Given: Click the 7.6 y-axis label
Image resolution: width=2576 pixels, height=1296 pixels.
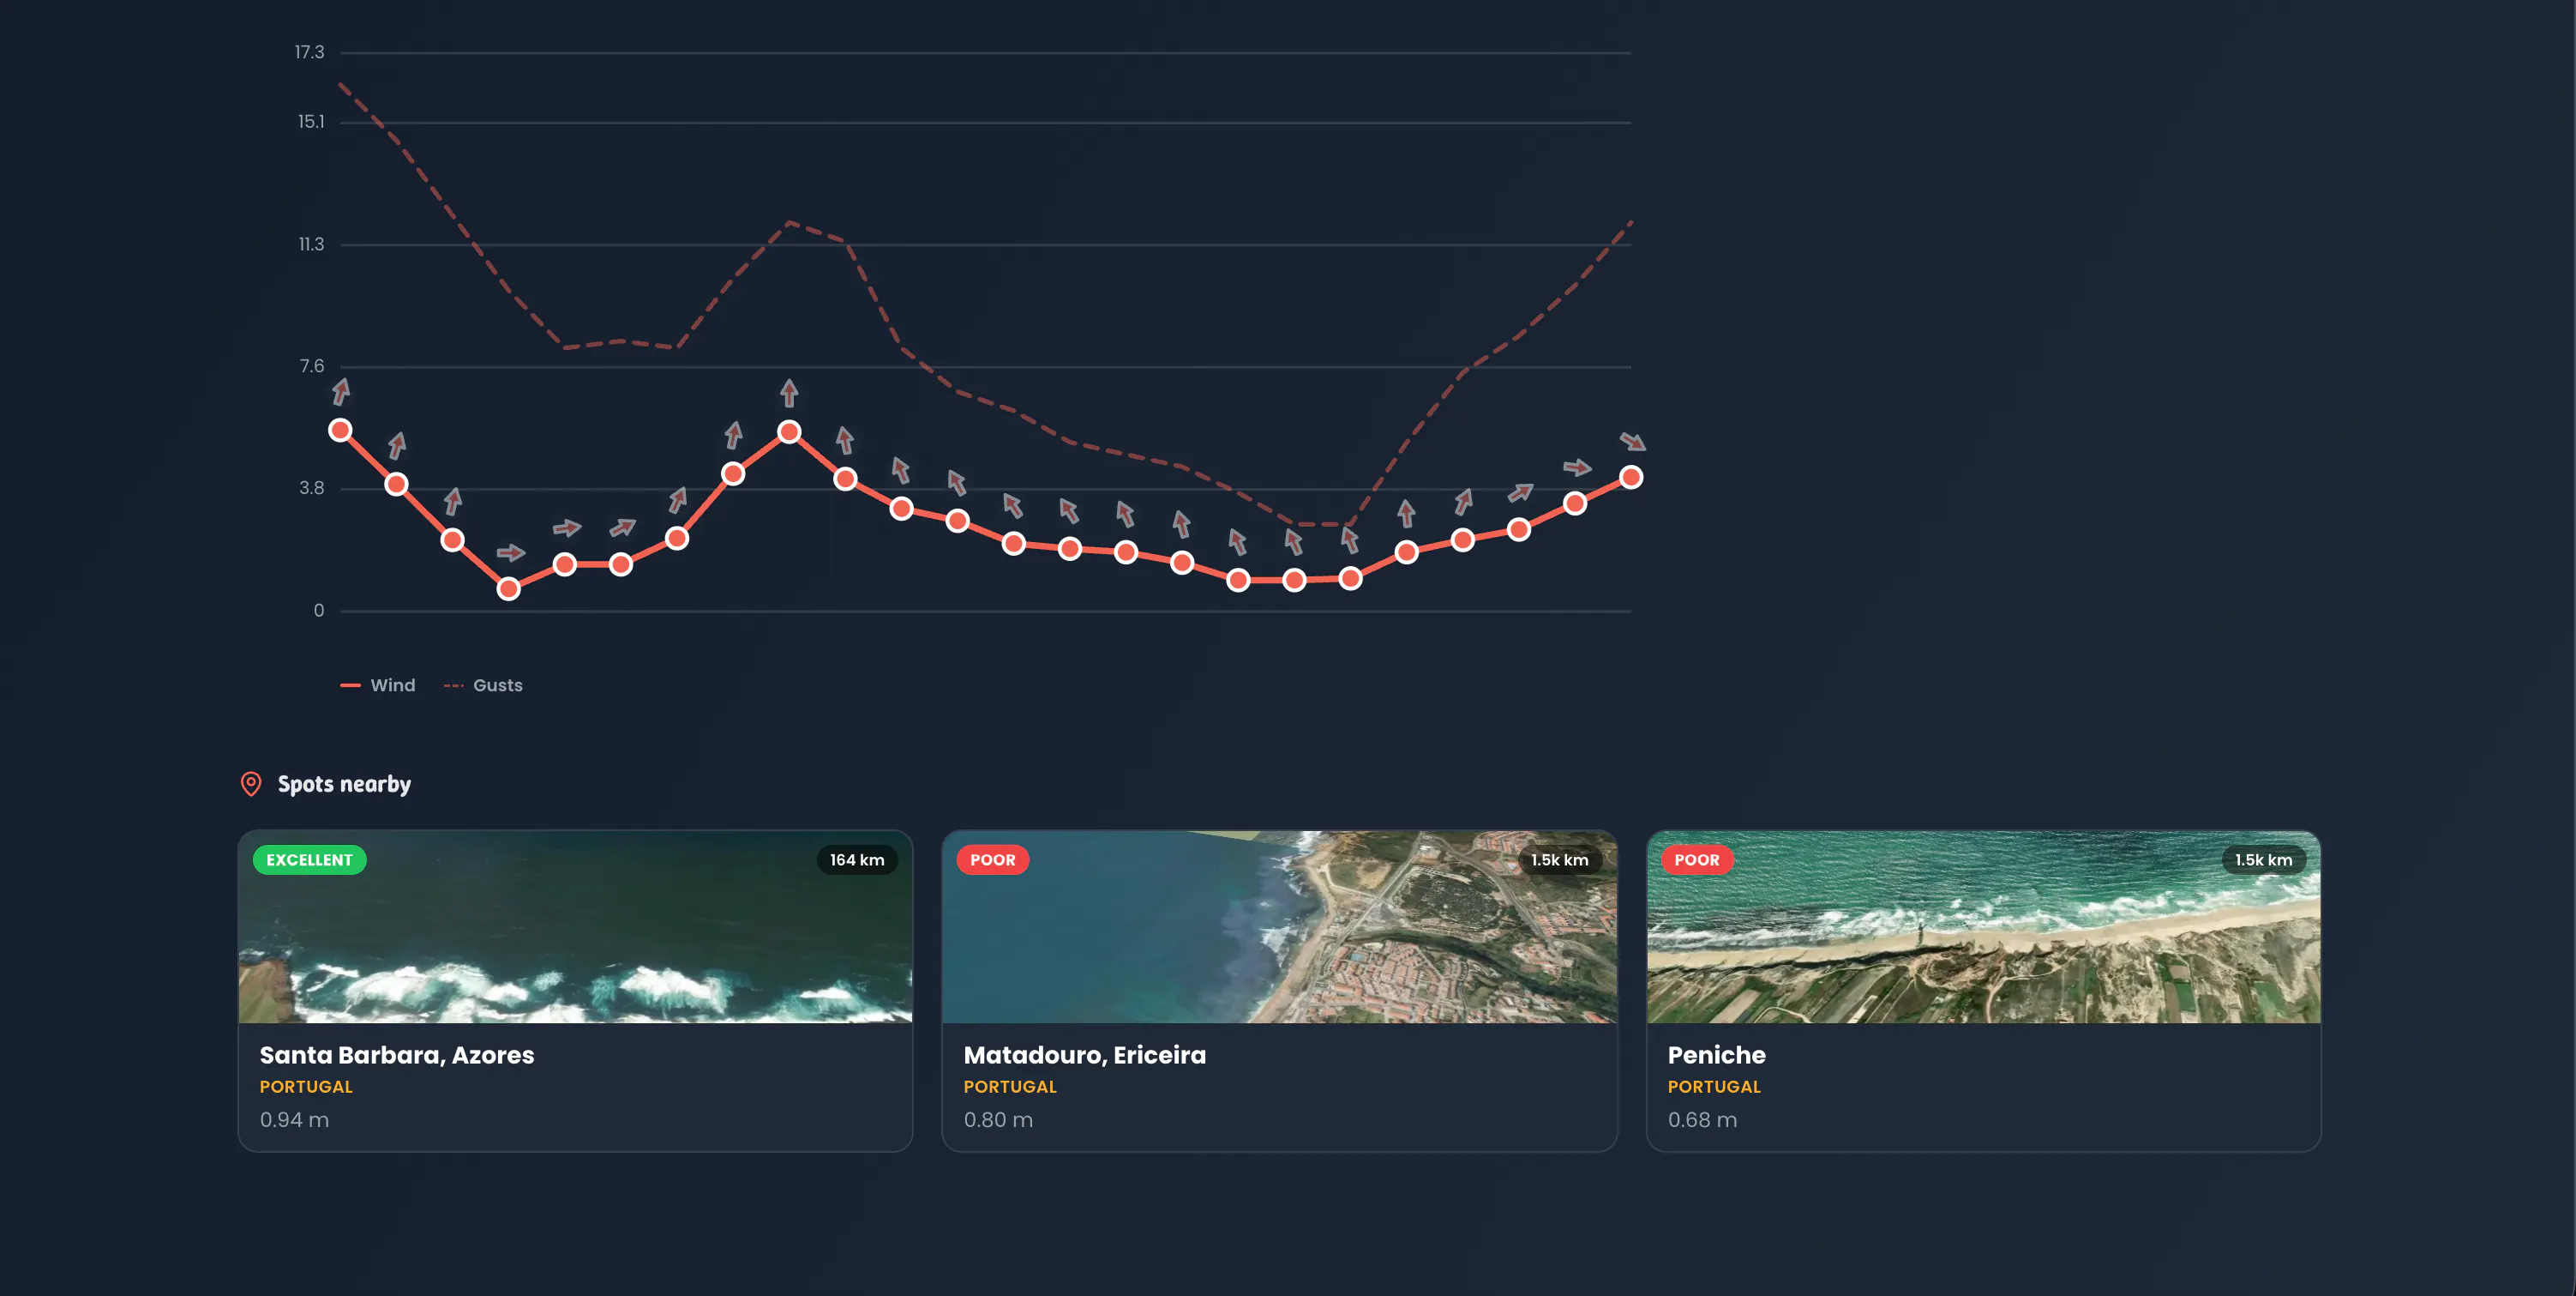Looking at the screenshot, I should pos(312,366).
